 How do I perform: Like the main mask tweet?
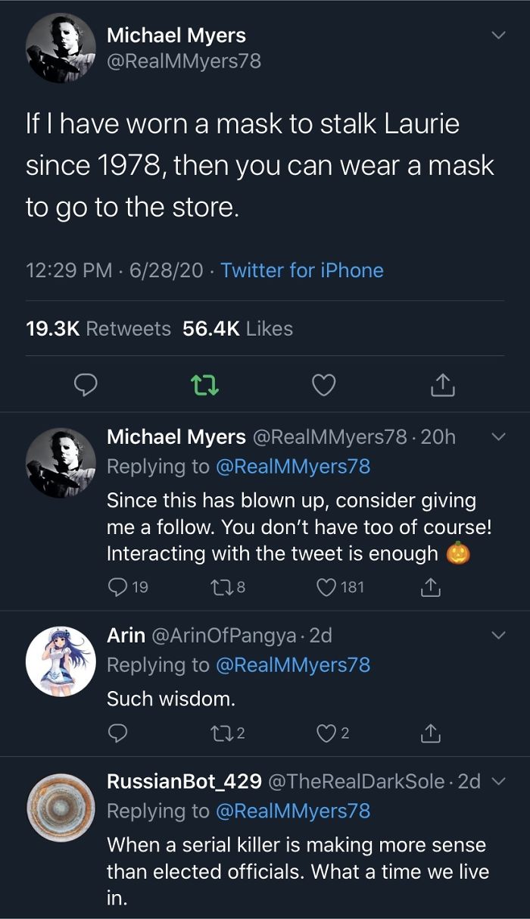pos(324,386)
